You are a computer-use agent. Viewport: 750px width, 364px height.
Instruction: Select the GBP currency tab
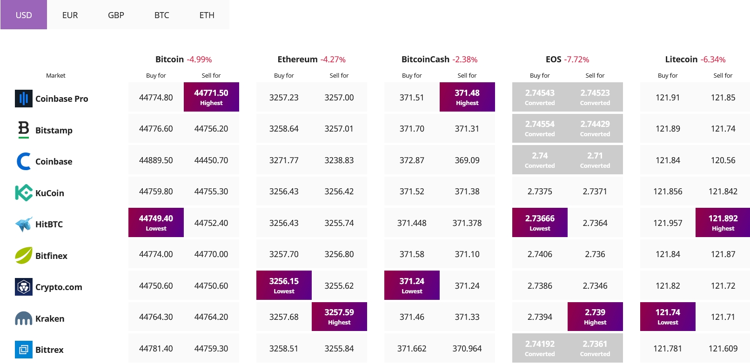pos(116,15)
